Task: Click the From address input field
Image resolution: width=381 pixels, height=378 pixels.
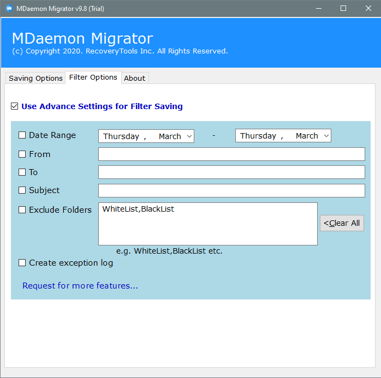Action: pyautogui.click(x=231, y=154)
